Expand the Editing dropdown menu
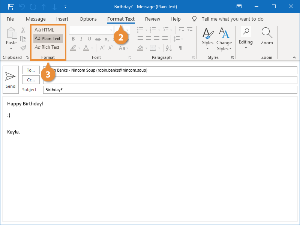The height and width of the screenshot is (225, 300). click(x=246, y=48)
